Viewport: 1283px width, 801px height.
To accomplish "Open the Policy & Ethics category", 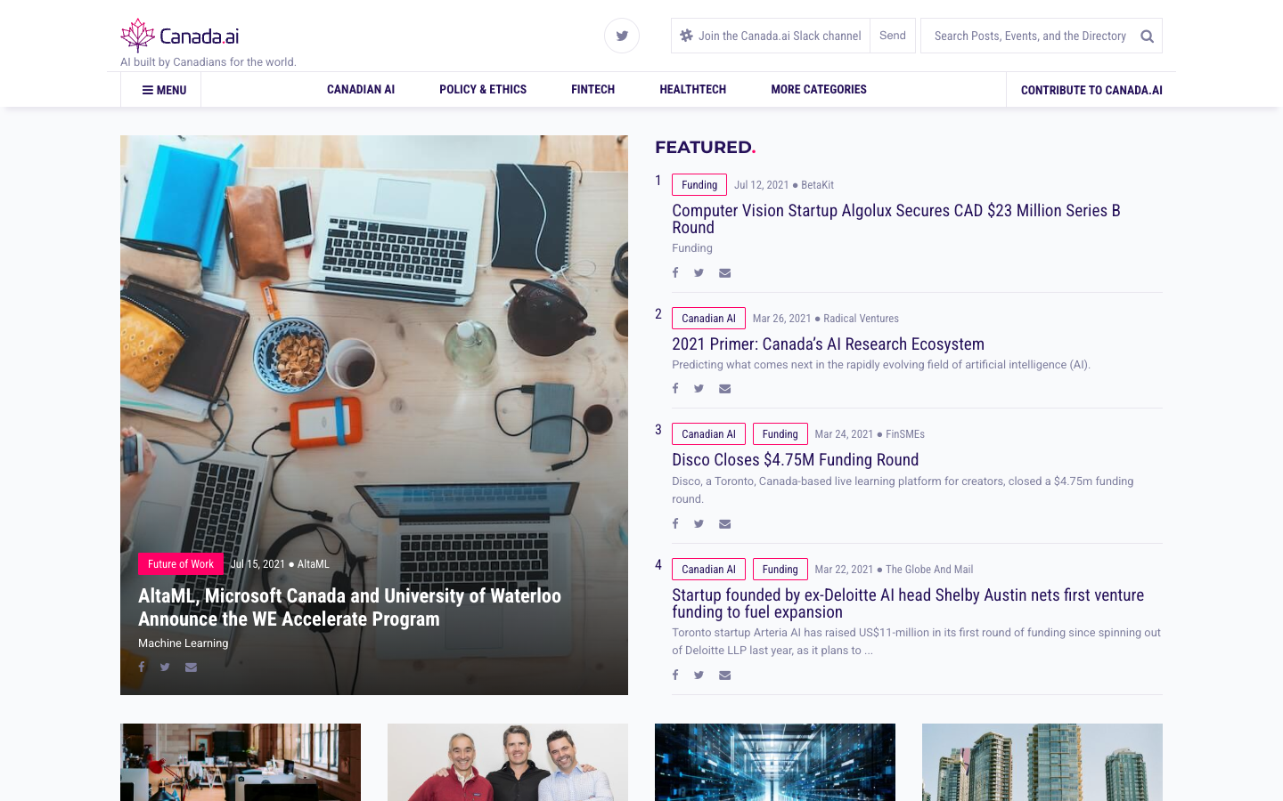I will pos(483,89).
